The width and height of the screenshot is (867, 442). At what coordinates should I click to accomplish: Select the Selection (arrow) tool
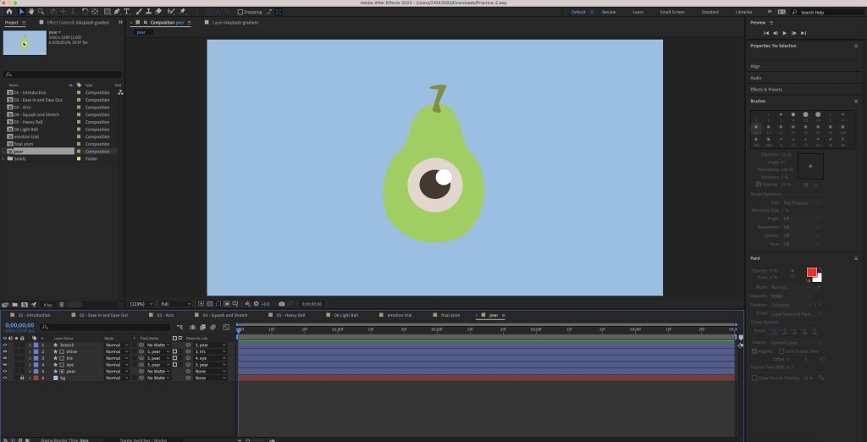click(x=21, y=12)
